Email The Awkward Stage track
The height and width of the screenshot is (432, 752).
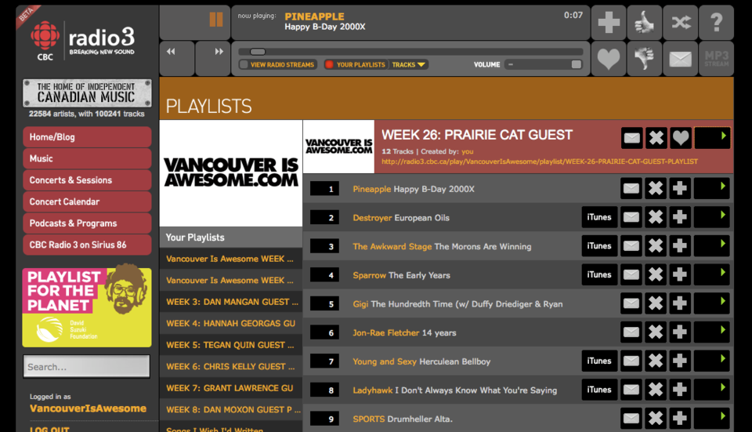click(631, 245)
